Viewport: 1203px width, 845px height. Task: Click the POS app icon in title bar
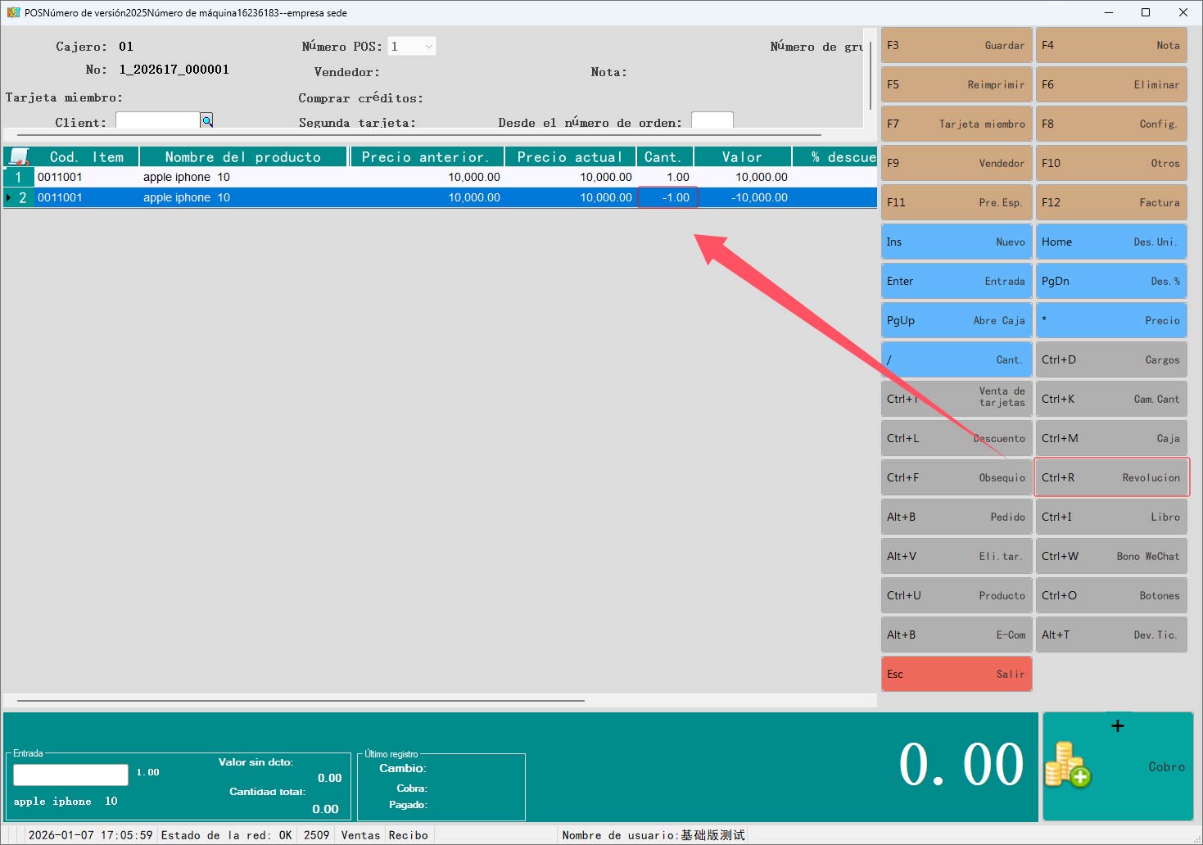[x=13, y=12]
